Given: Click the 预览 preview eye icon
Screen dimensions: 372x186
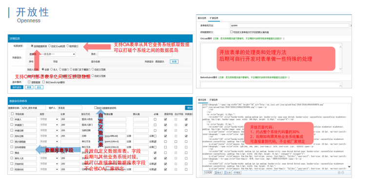Looking at the screenshot, I should click(237, 173).
